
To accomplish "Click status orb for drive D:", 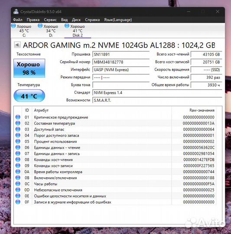I will click(x=40, y=26).
